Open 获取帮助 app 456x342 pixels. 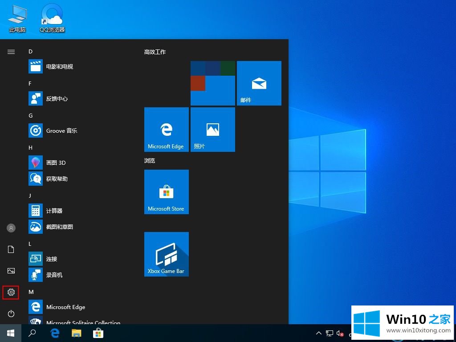point(79,179)
